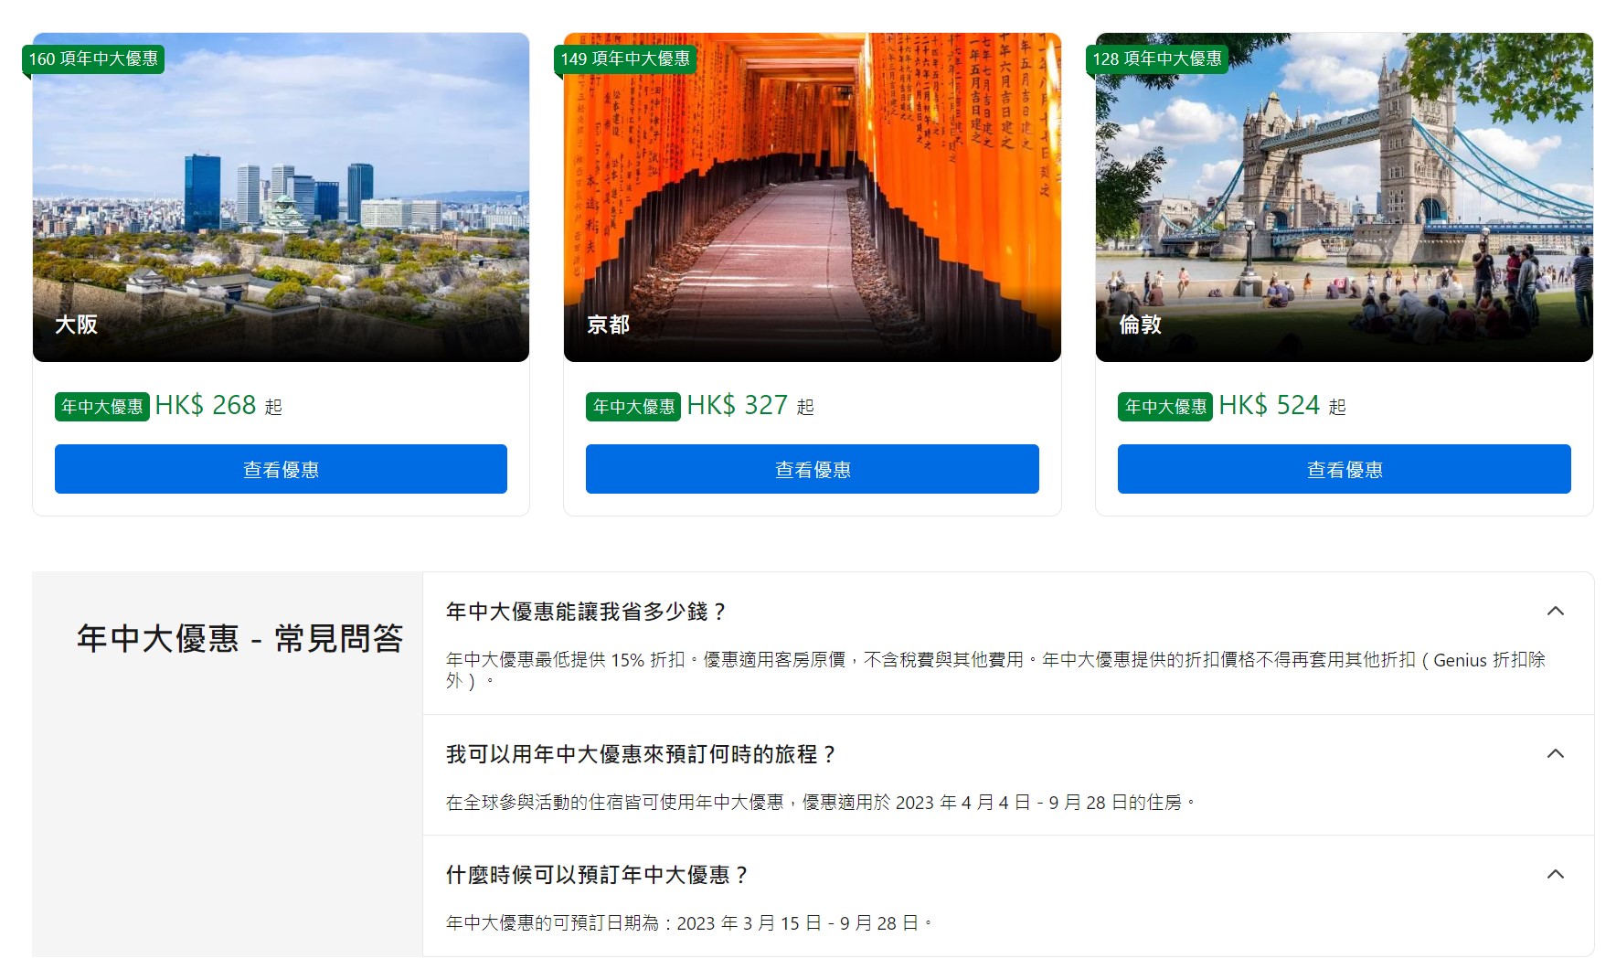
Task: Open the question 我可以用年中大優惠來預訂何時的旅程
Action: (x=642, y=754)
